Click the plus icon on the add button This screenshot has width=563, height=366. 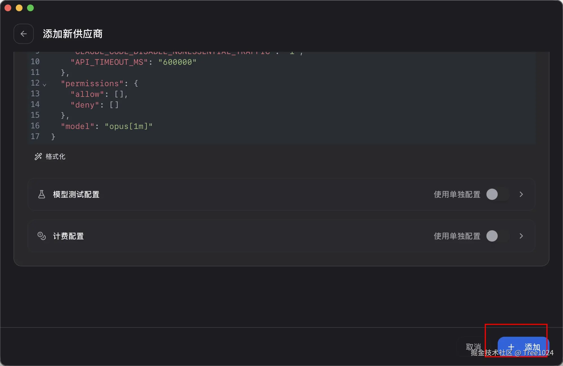(511, 347)
